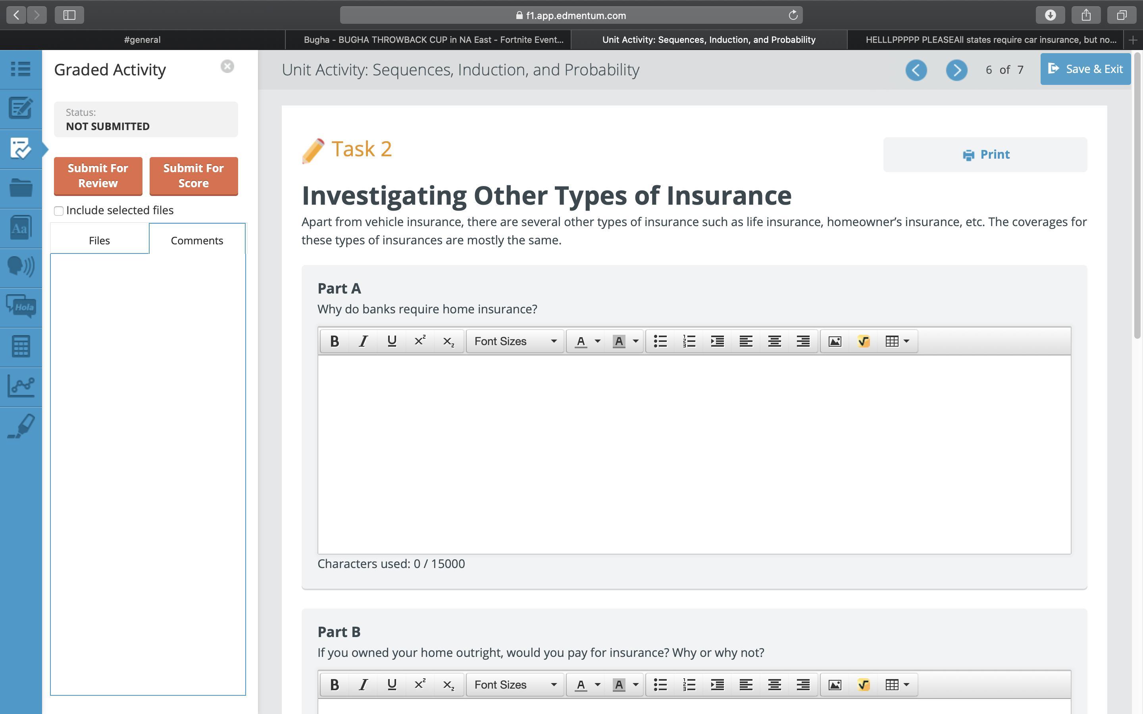Open the dictionary Aa tool
1143x714 pixels.
(21, 228)
